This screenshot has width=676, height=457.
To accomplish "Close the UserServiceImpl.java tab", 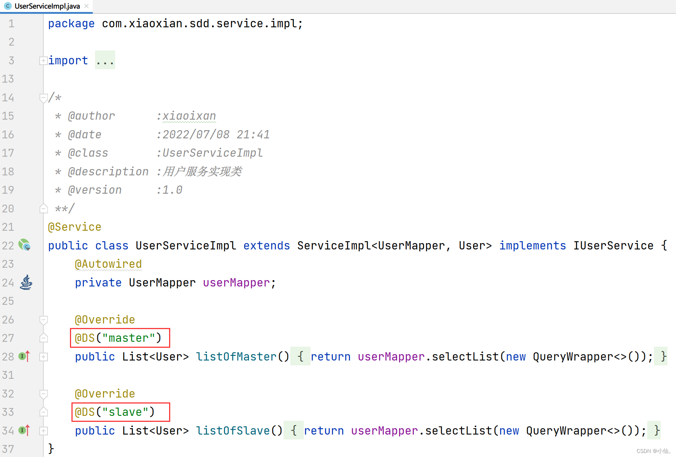I will [86, 6].
